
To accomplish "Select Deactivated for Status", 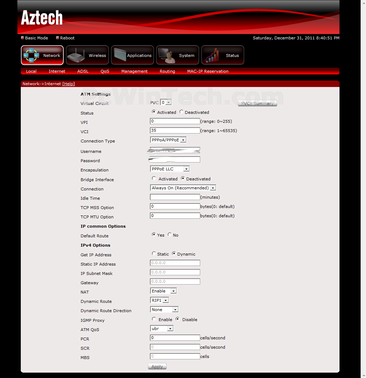I will pos(181,112).
